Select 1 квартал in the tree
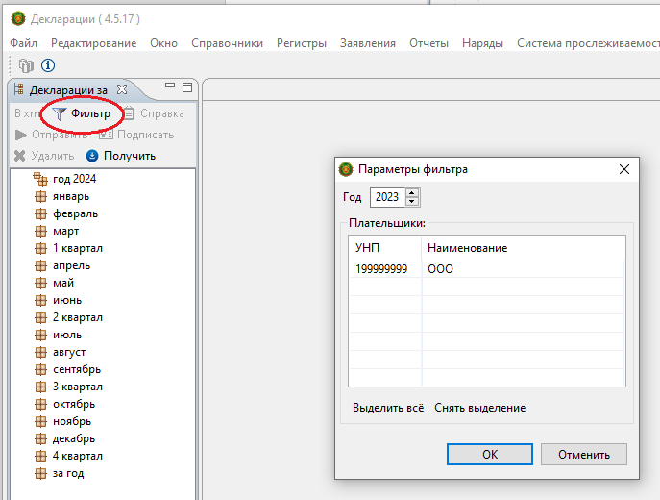The height and width of the screenshot is (500, 660). tap(77, 248)
